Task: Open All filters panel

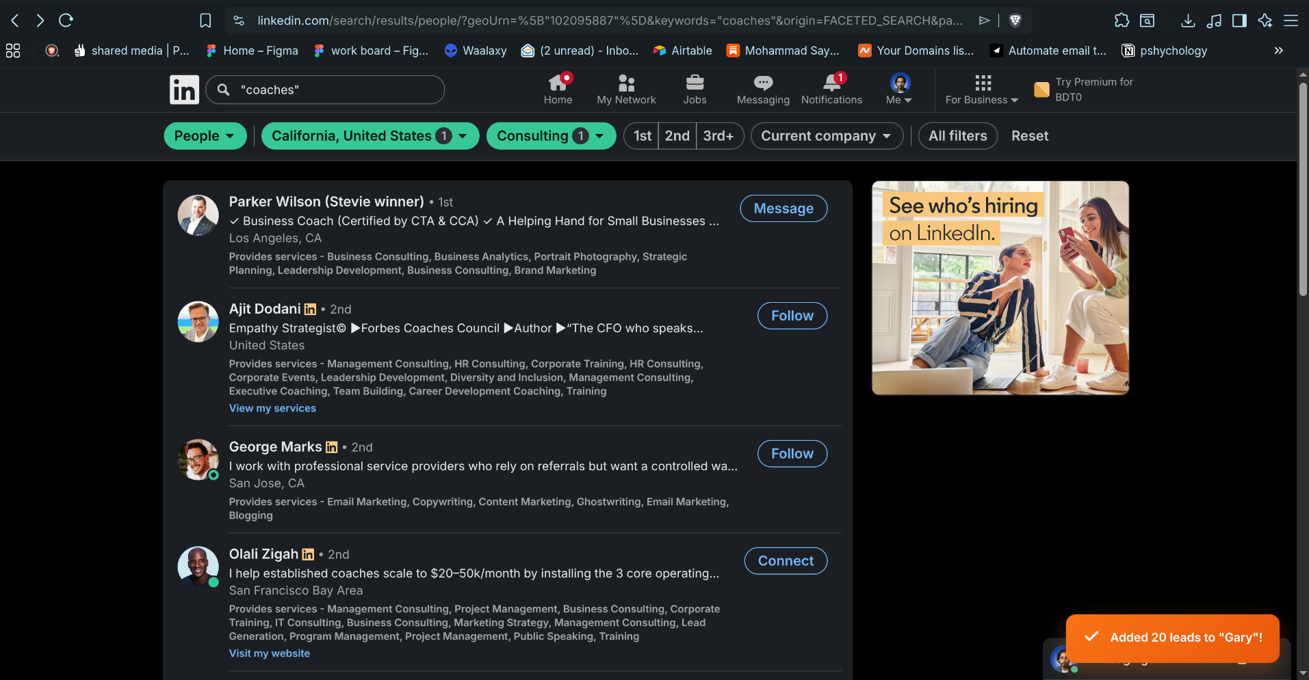Action: tap(957, 136)
